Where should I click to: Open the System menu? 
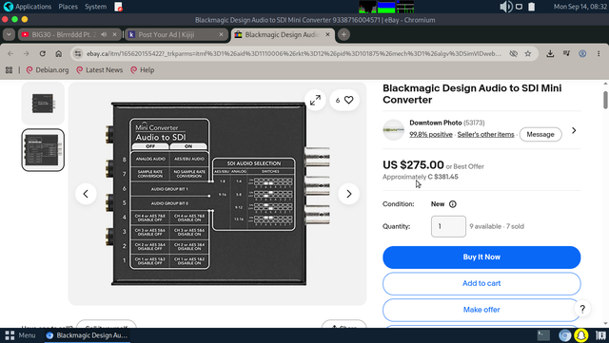(x=95, y=7)
